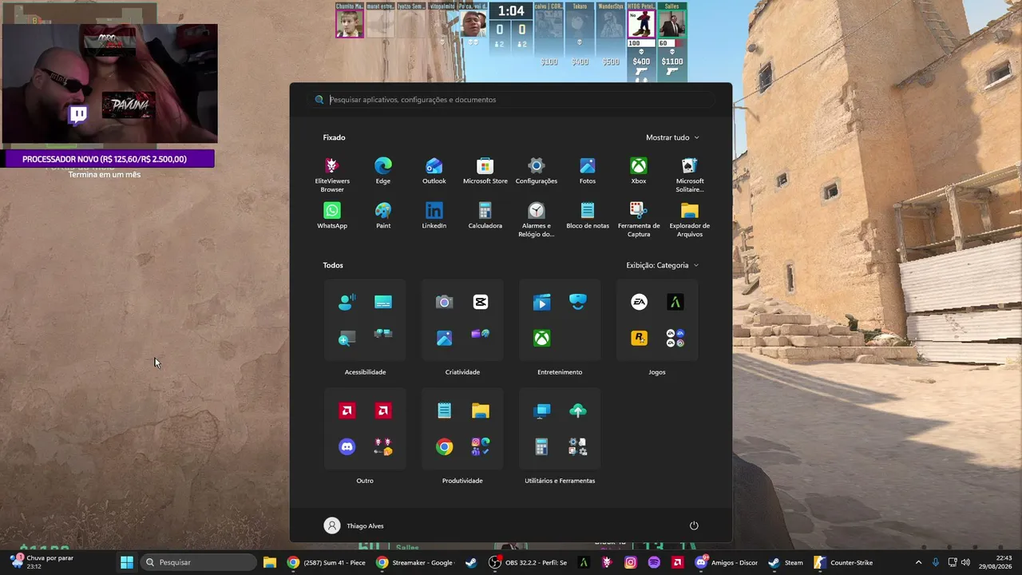The image size is (1022, 575).
Task: Open Photos icon in Criatividade category
Action: click(445, 338)
